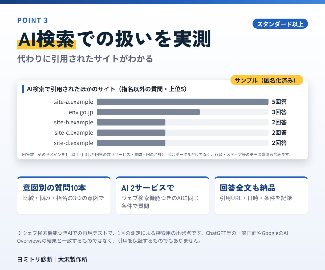Click the ※ウェブ検索機能つきAI disclaimer paragraph
The width and height of the screenshot is (325, 270).
tap(153, 237)
